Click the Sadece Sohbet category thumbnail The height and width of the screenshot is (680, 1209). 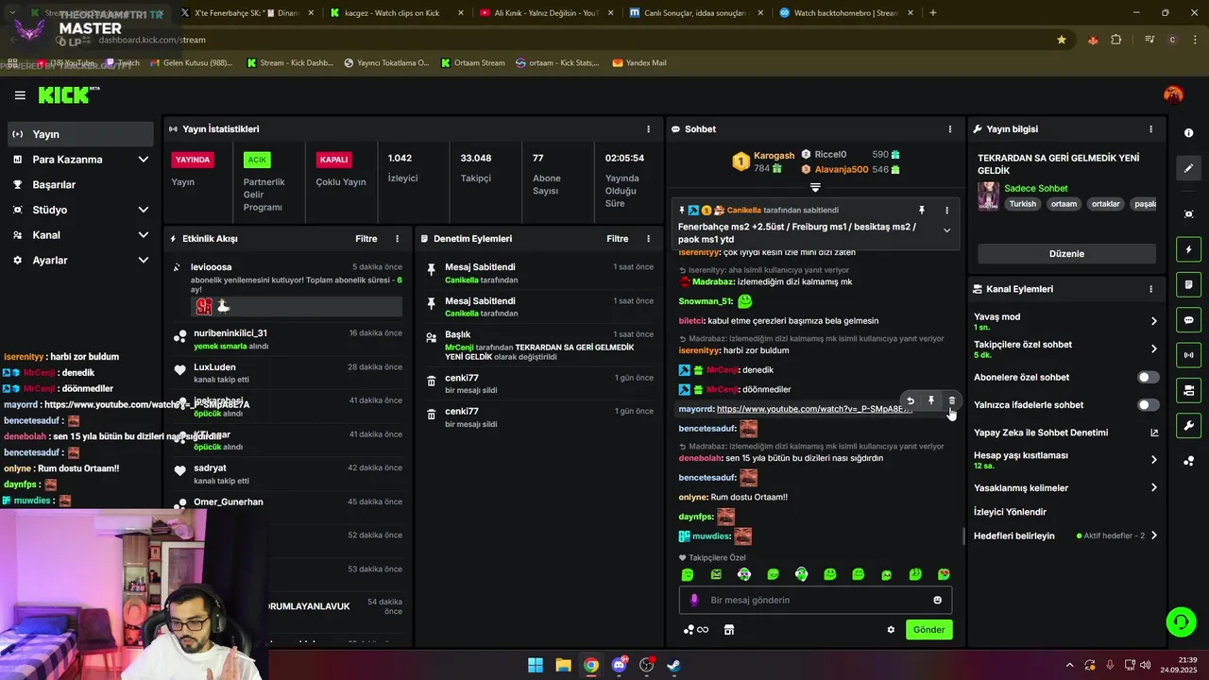988,195
